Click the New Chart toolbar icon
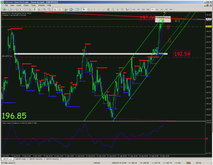 click(4, 10)
